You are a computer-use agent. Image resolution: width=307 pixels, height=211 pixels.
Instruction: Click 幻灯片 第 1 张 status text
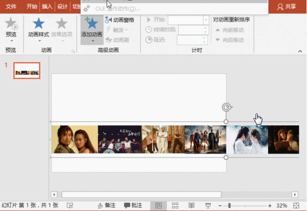tap(30, 205)
